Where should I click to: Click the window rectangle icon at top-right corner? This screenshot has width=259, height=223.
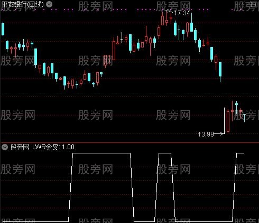254,4
